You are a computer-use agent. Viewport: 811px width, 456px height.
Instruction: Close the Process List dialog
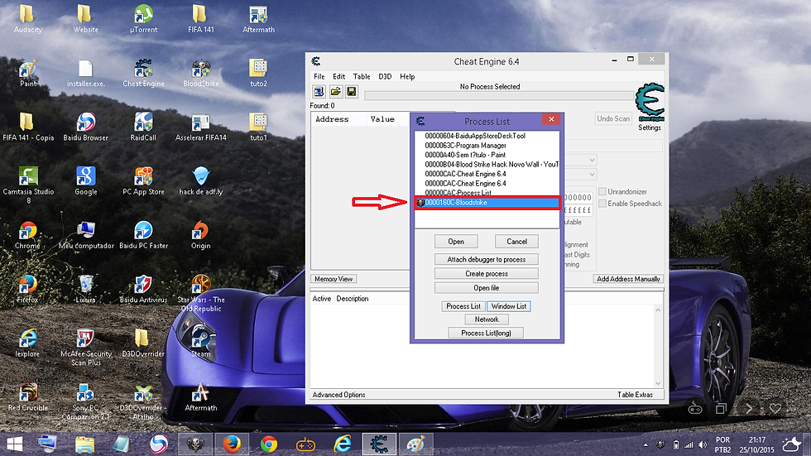pos(551,119)
